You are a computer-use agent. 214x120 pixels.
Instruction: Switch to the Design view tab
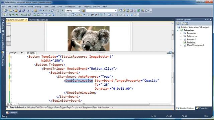pos(12,53)
